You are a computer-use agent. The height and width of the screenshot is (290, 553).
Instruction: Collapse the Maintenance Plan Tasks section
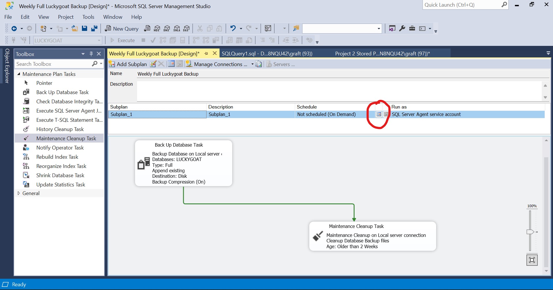tap(19, 74)
